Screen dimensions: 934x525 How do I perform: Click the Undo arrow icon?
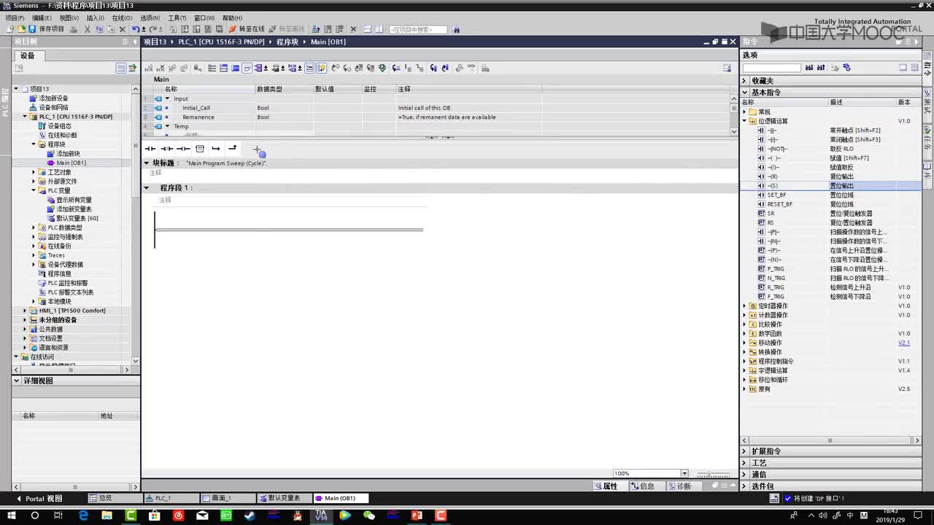pyautogui.click(x=136, y=29)
